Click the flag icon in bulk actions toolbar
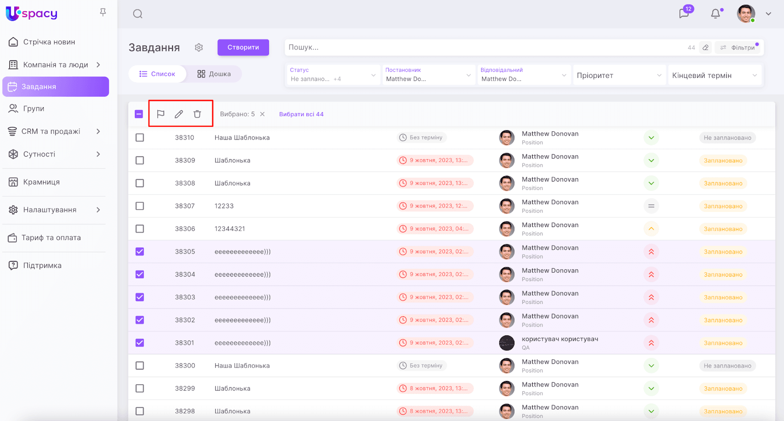The image size is (784, 421). (160, 114)
